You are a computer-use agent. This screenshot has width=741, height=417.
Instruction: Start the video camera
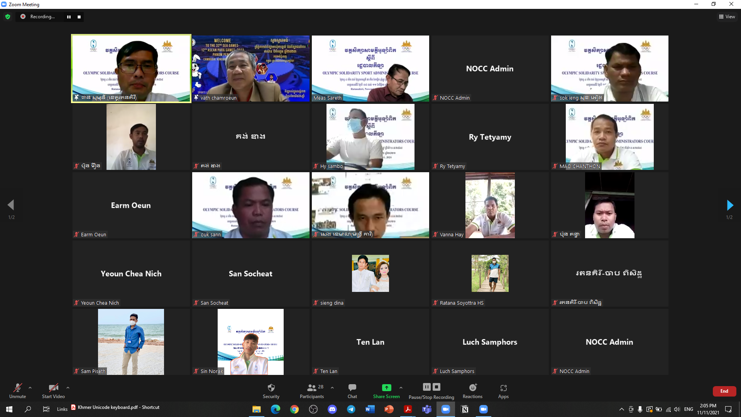(x=53, y=388)
